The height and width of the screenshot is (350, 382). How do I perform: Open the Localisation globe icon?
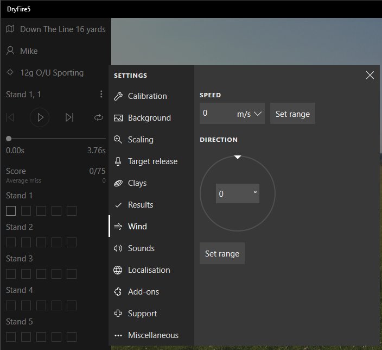pos(118,270)
